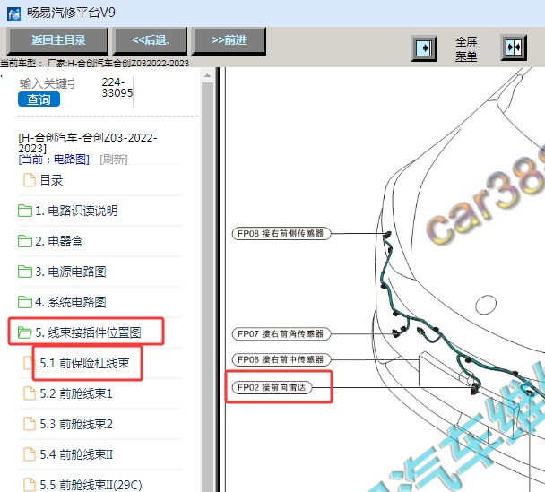Click the folder icon beside 3. 电源电路图
The height and width of the screenshot is (492, 545).
point(25,272)
